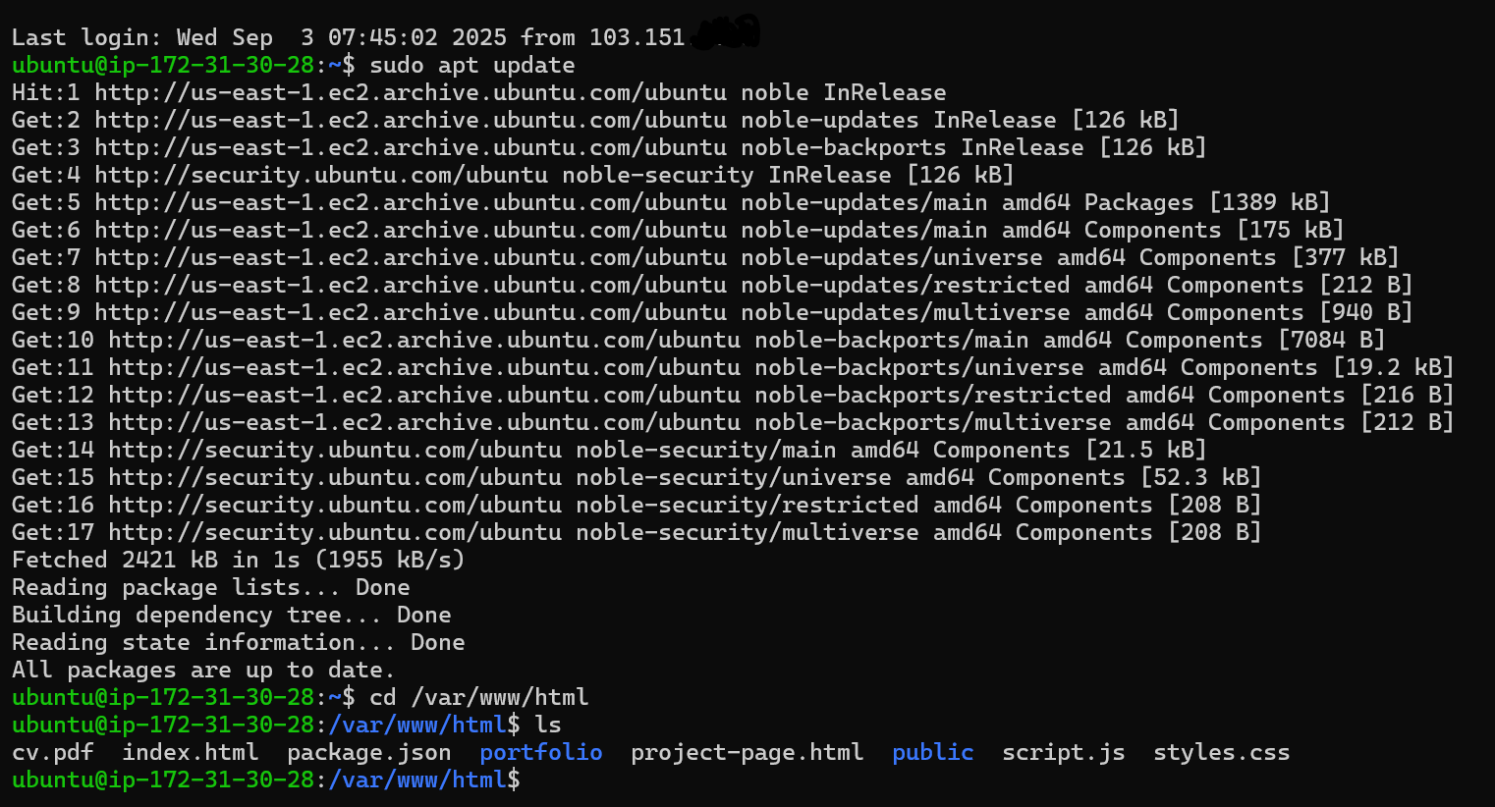Click the 'Fetched 2421 kB' summary line
This screenshot has height=807, width=1495.
coord(239,561)
